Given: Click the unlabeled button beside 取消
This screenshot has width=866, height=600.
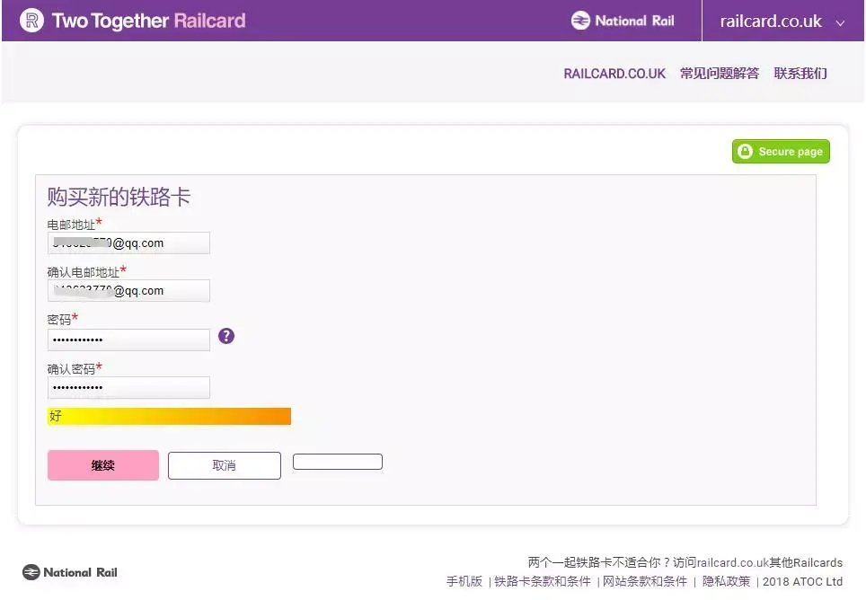Looking at the screenshot, I should point(337,461).
